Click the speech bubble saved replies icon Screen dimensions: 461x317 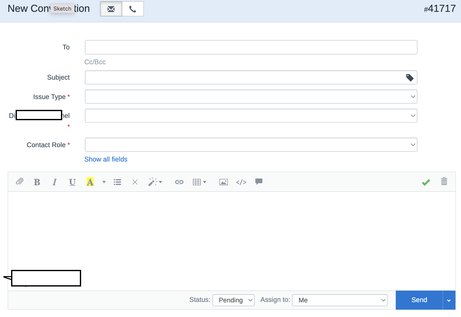pos(259,181)
